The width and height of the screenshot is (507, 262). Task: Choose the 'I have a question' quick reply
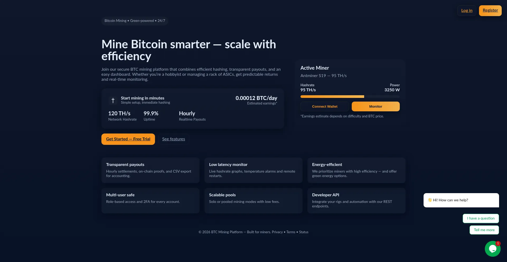coord(481,218)
